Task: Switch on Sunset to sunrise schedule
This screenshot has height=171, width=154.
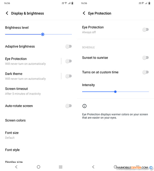Action: (x=145, y=58)
